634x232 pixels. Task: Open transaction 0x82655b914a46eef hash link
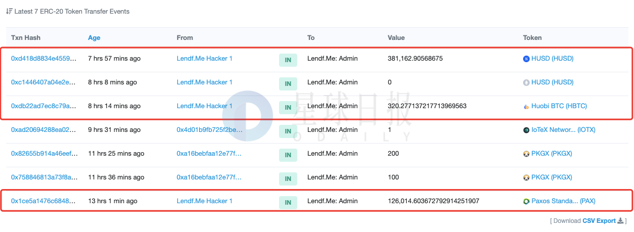click(44, 154)
